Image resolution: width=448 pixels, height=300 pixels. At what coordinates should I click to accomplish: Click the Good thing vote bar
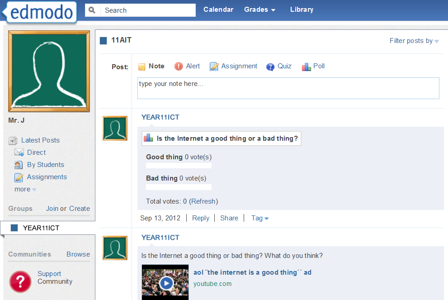179,166
